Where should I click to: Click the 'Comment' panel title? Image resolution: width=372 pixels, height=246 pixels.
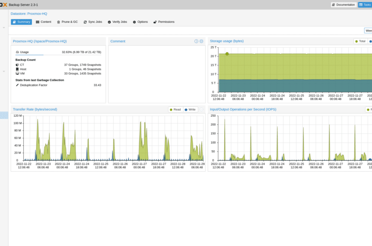click(x=118, y=41)
